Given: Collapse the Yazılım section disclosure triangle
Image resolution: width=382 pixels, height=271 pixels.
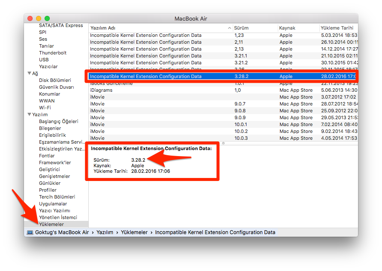Looking at the screenshot, I should point(29,114).
